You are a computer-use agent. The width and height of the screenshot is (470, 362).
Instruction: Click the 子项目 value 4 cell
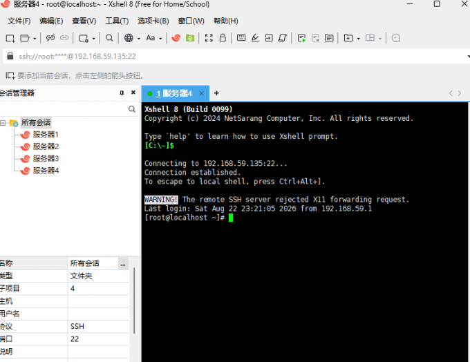(x=98, y=289)
